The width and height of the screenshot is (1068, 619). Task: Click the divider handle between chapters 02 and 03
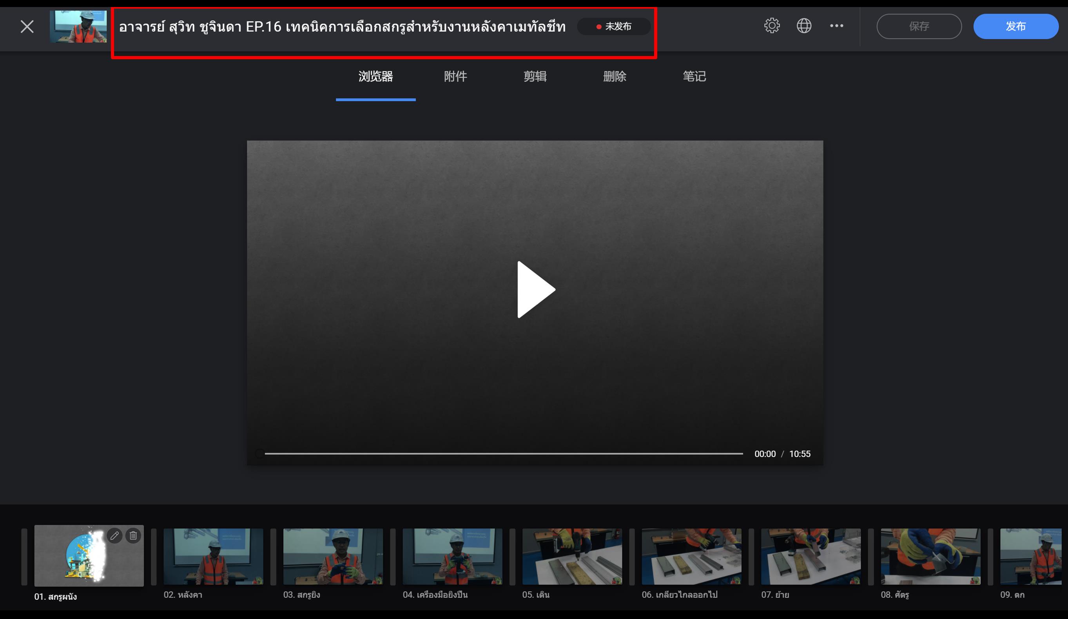[273, 556]
